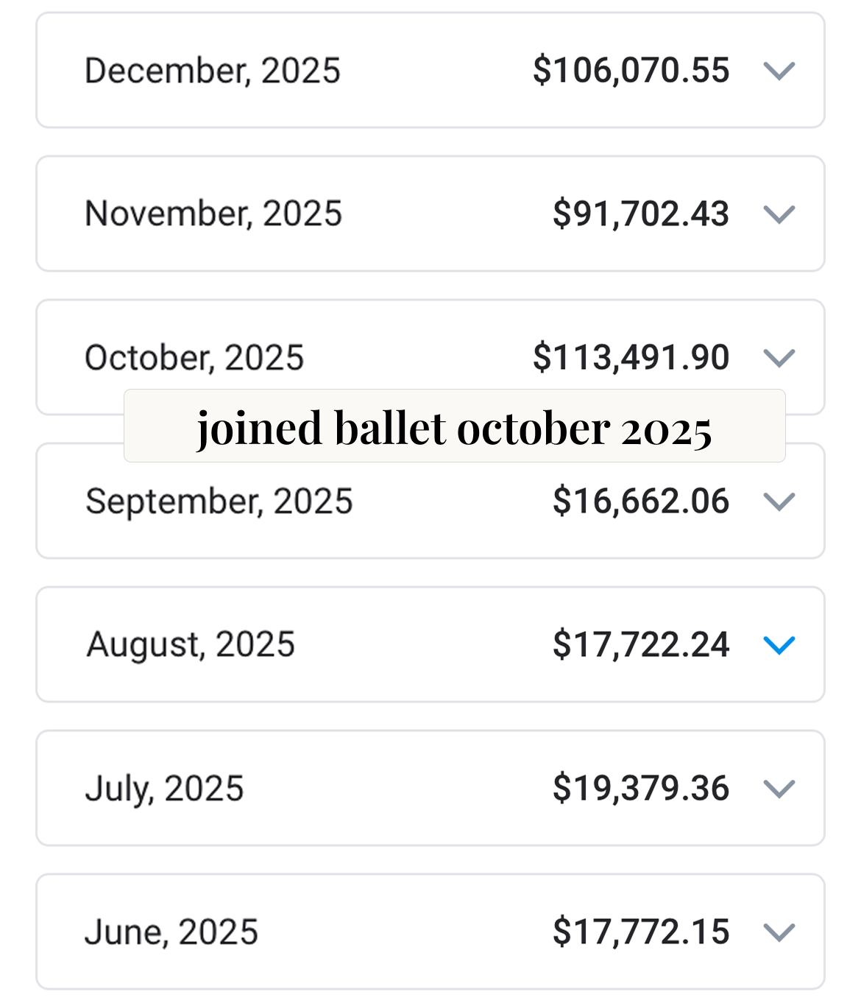Click the "September, 2025" month label
The width and height of the screenshot is (861, 1003).
tap(219, 501)
